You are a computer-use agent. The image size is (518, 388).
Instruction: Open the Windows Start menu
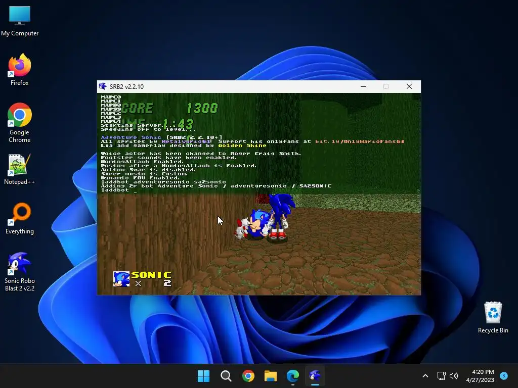[203, 376]
